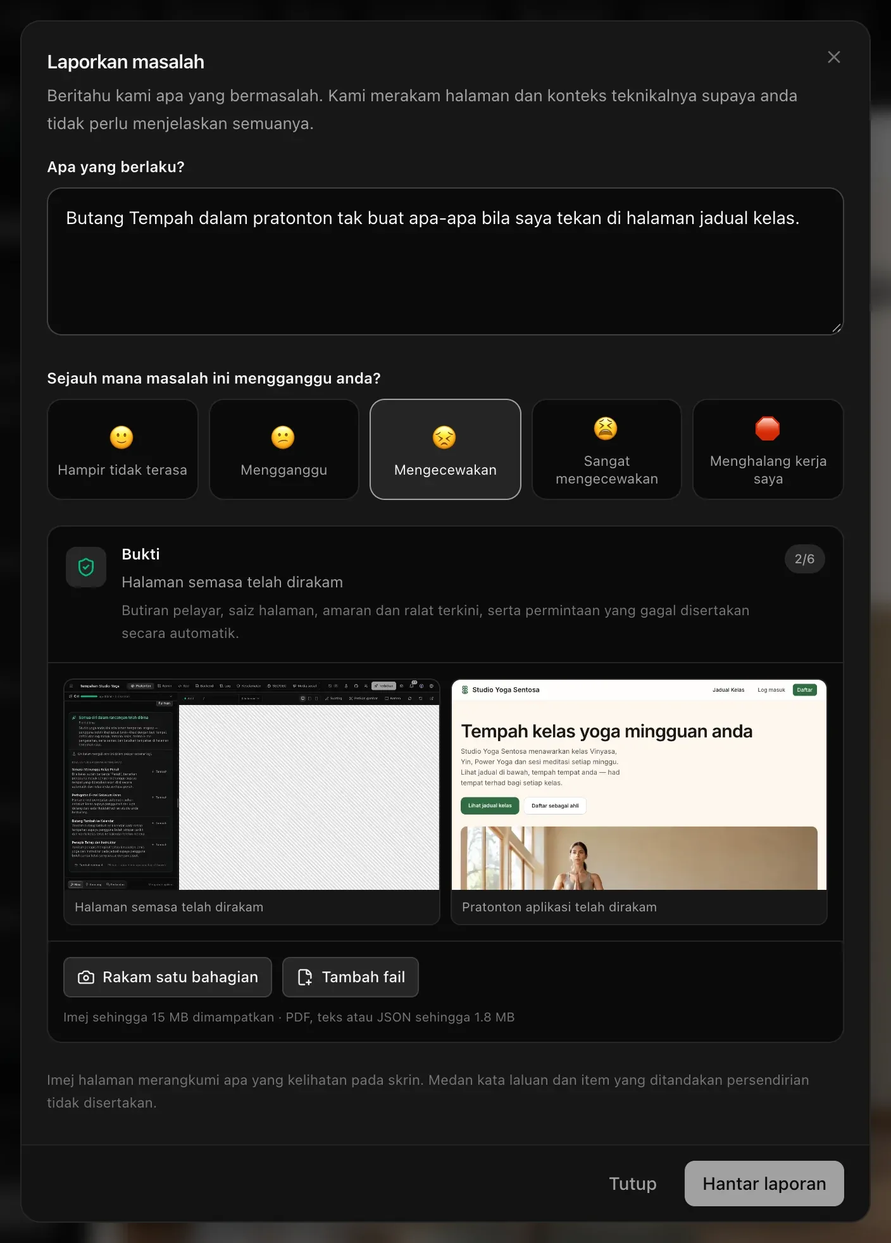The width and height of the screenshot is (891, 1243).
Task: Click the Jadual Kelas link in preview
Action: tap(728, 690)
